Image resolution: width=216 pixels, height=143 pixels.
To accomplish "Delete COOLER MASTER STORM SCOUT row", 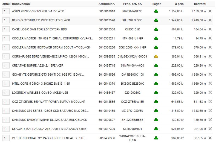I will [x=210, y=47].
